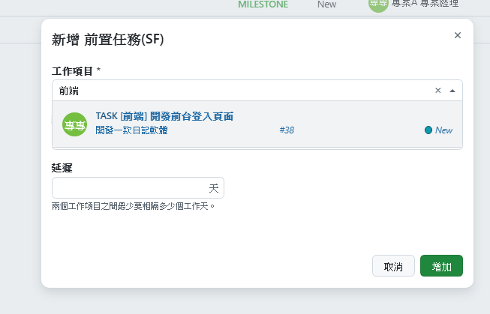Choose TASK [前端] 開發前台登入頁面 result
This screenshot has height=314, width=490.
coord(164,116)
